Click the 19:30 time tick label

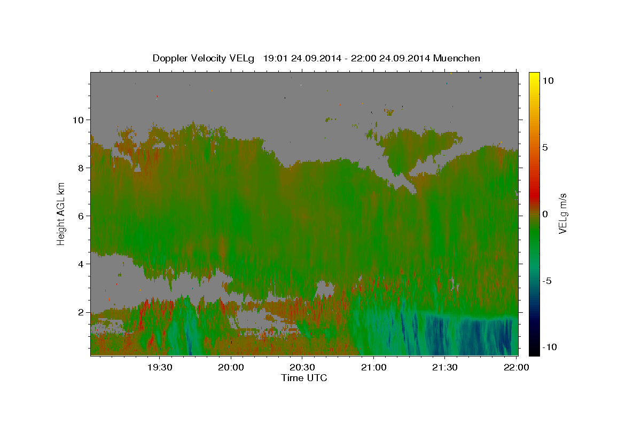tap(160, 367)
